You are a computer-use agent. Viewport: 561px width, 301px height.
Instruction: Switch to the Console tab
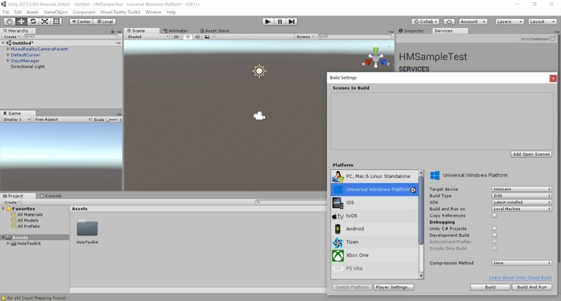[50, 196]
